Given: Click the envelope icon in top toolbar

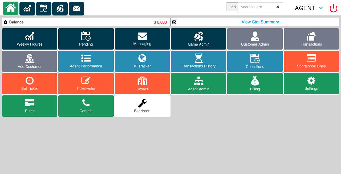Looking at the screenshot, I should 76,9.
